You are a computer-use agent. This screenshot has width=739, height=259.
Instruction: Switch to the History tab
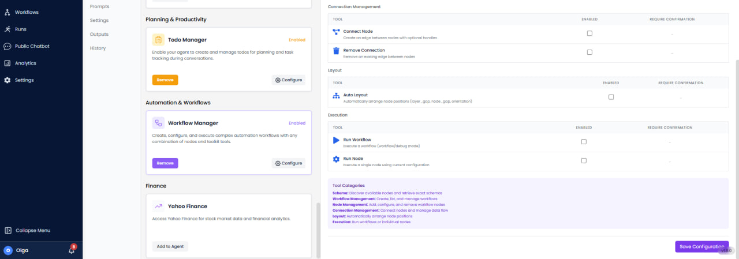coord(98,48)
